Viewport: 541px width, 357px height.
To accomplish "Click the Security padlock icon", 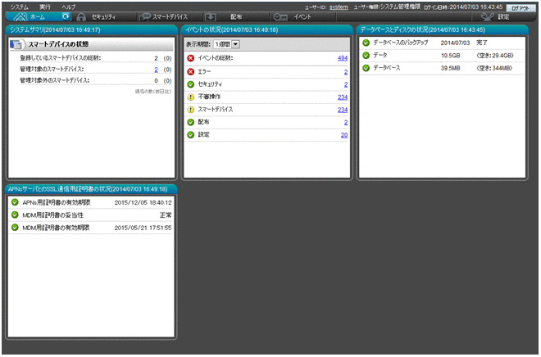I will tap(81, 17).
